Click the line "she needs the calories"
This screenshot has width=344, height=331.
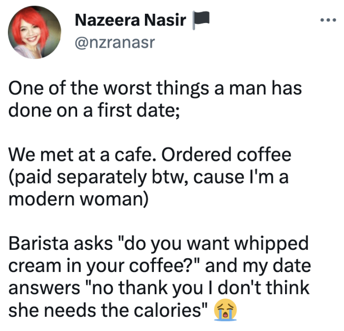click(x=106, y=310)
